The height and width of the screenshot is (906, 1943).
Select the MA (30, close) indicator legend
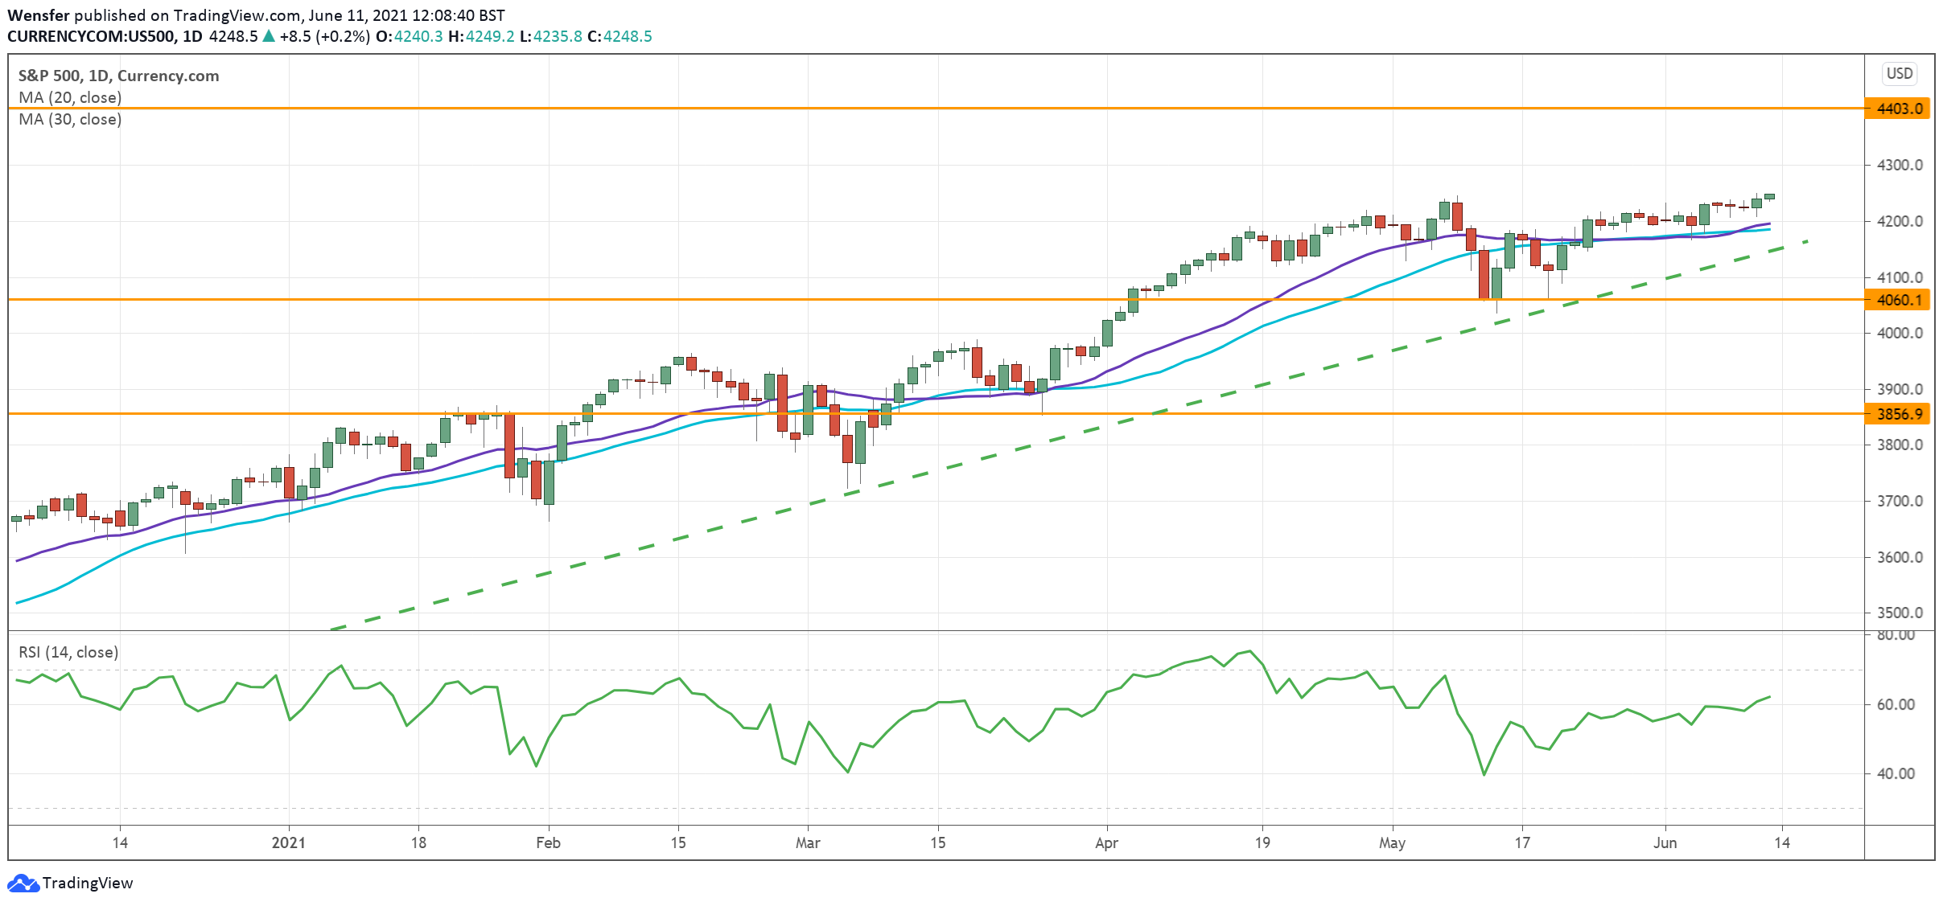(x=70, y=120)
